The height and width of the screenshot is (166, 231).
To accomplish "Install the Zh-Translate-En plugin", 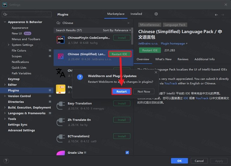I will [122, 120].
